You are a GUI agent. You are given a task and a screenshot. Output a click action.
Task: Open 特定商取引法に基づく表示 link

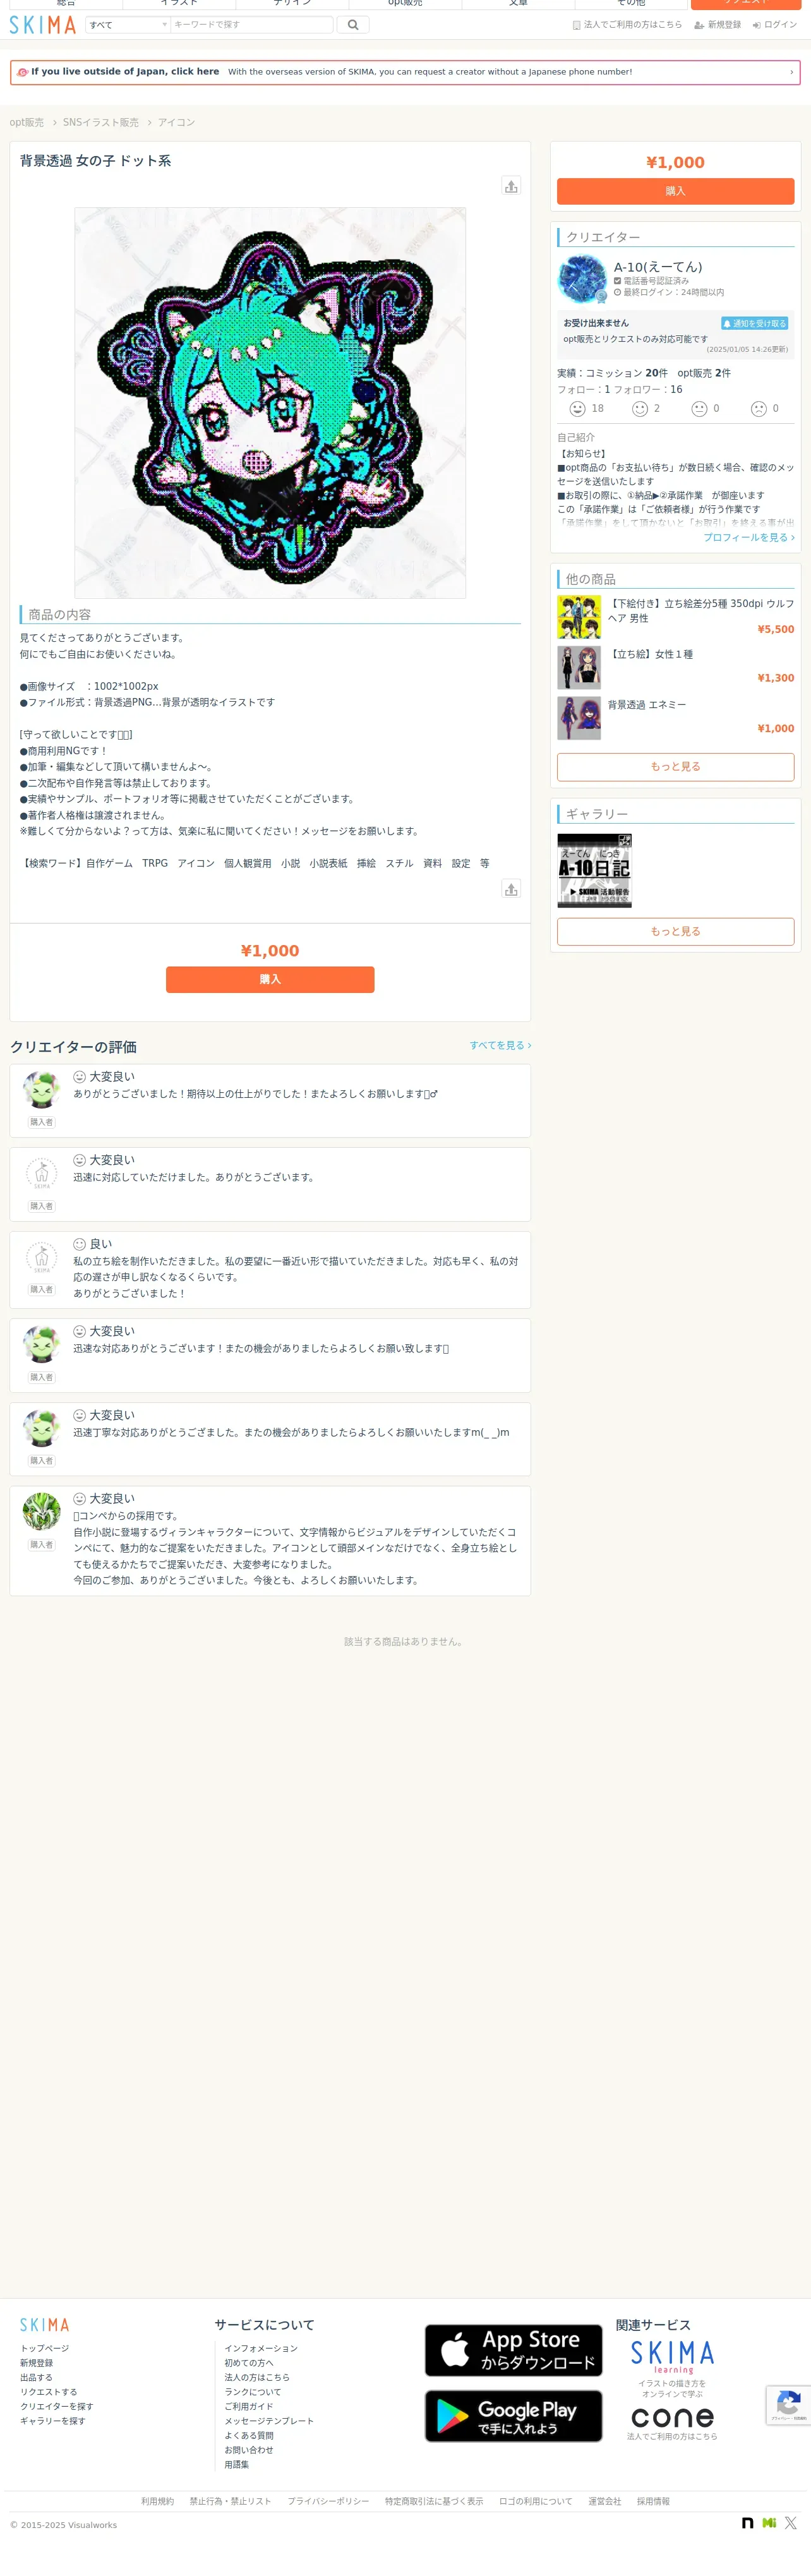point(434,2502)
